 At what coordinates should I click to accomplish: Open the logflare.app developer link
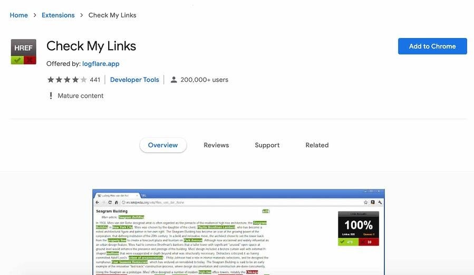(101, 64)
